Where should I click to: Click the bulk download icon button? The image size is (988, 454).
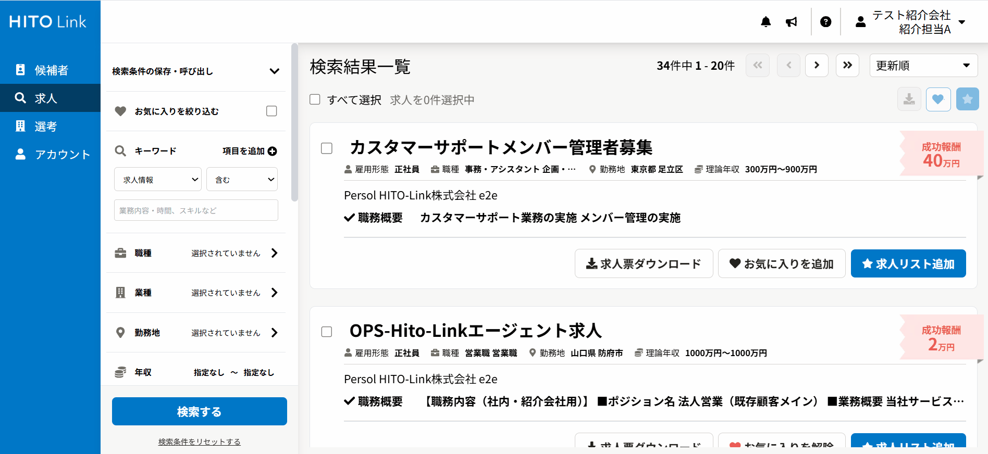click(x=909, y=99)
